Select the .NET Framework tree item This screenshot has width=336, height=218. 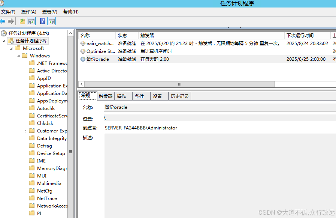pos(52,63)
